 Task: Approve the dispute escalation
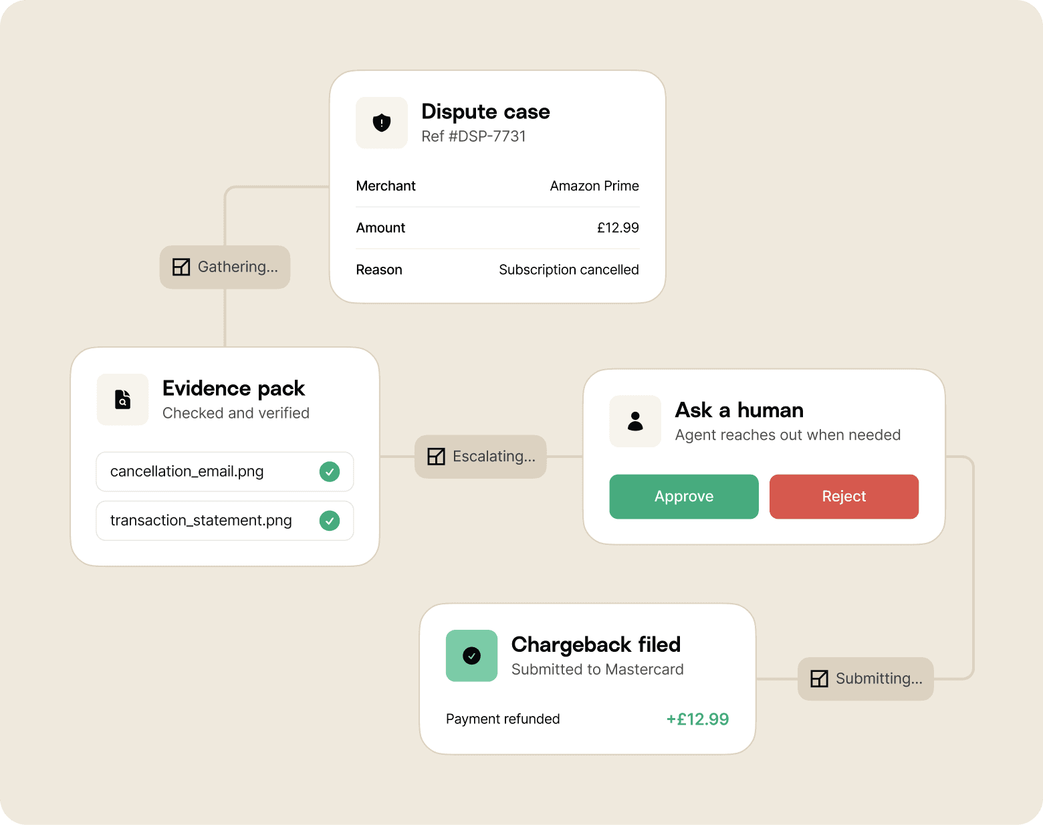[684, 497]
